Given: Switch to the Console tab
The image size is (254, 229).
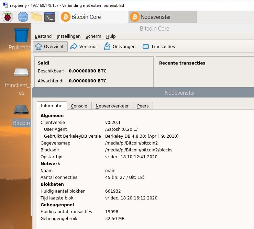Looking at the screenshot, I should 79,106.
